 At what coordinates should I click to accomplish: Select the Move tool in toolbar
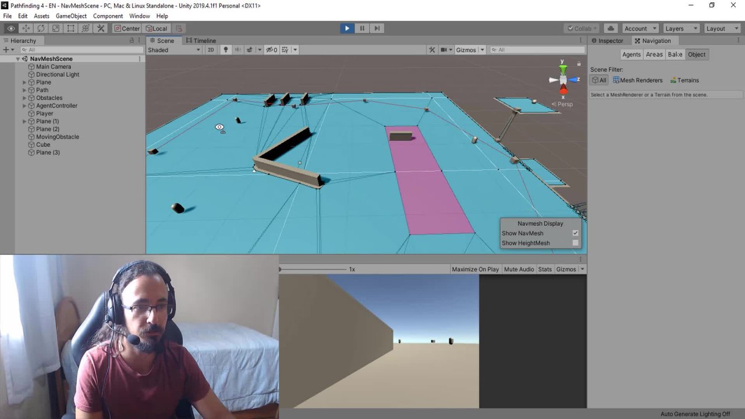point(26,29)
